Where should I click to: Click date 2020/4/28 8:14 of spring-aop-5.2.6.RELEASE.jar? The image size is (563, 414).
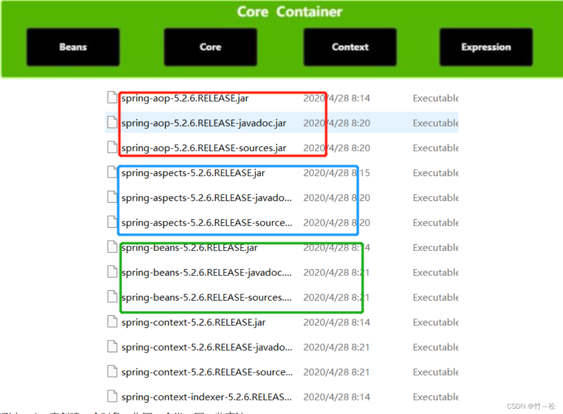(x=336, y=98)
